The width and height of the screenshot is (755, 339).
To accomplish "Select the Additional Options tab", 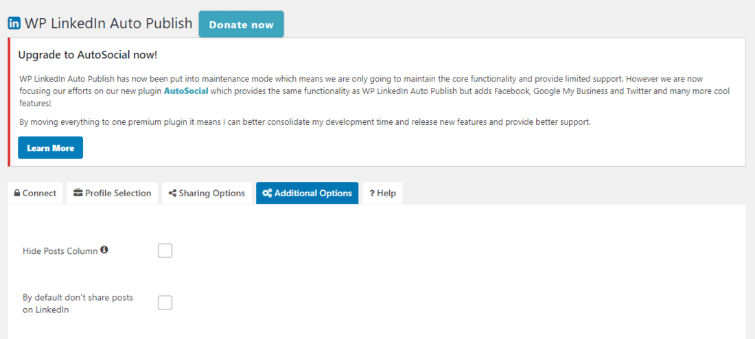I will pyautogui.click(x=307, y=194).
